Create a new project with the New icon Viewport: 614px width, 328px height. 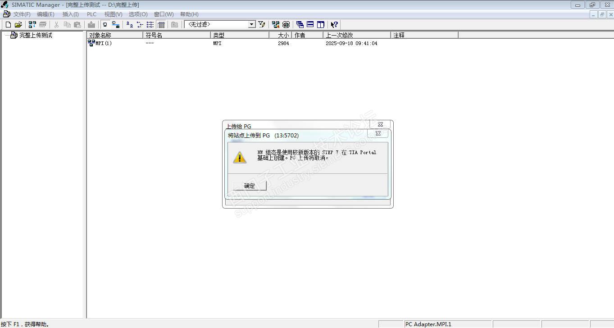click(x=8, y=25)
